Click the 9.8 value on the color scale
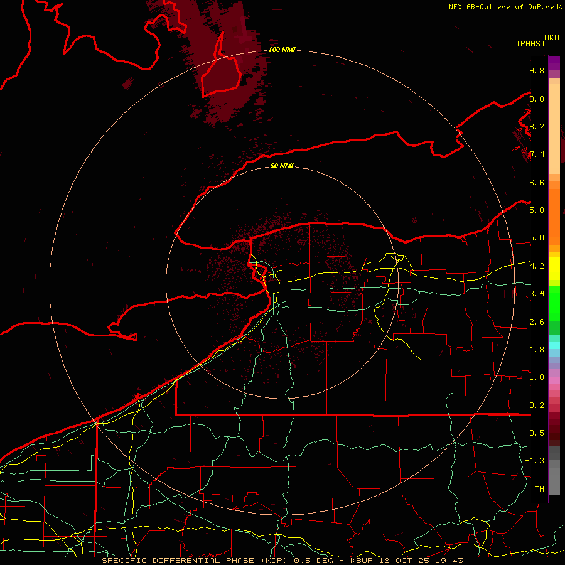The image size is (565, 565). coord(537,71)
